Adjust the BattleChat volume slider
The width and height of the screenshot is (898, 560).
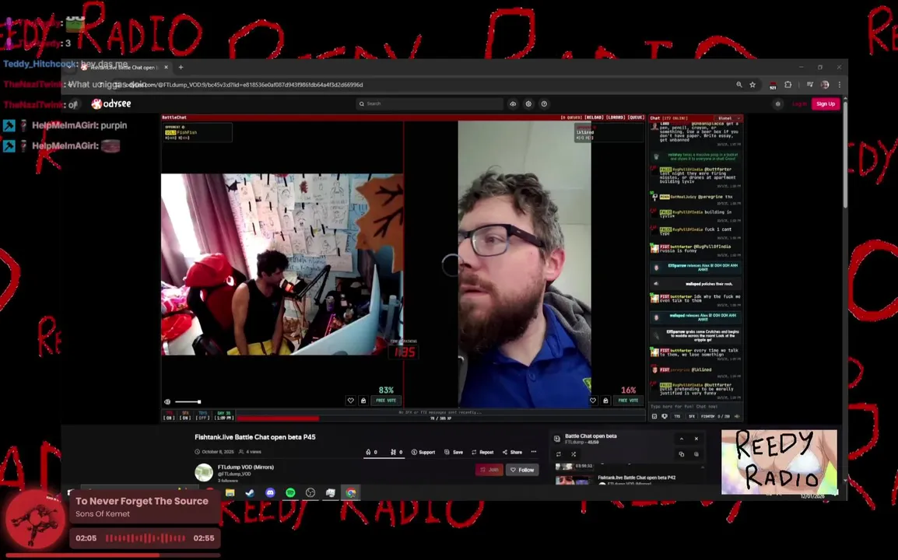(188, 402)
